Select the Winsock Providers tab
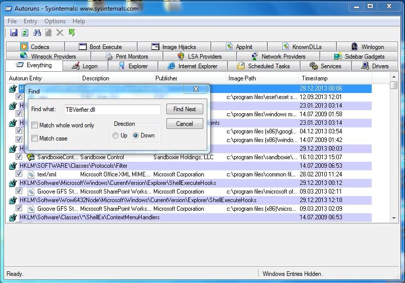This screenshot has height=283, width=405. tap(48, 56)
